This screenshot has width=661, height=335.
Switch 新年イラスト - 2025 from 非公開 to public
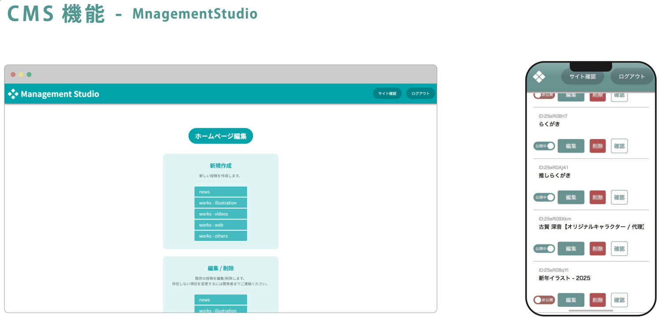click(544, 300)
